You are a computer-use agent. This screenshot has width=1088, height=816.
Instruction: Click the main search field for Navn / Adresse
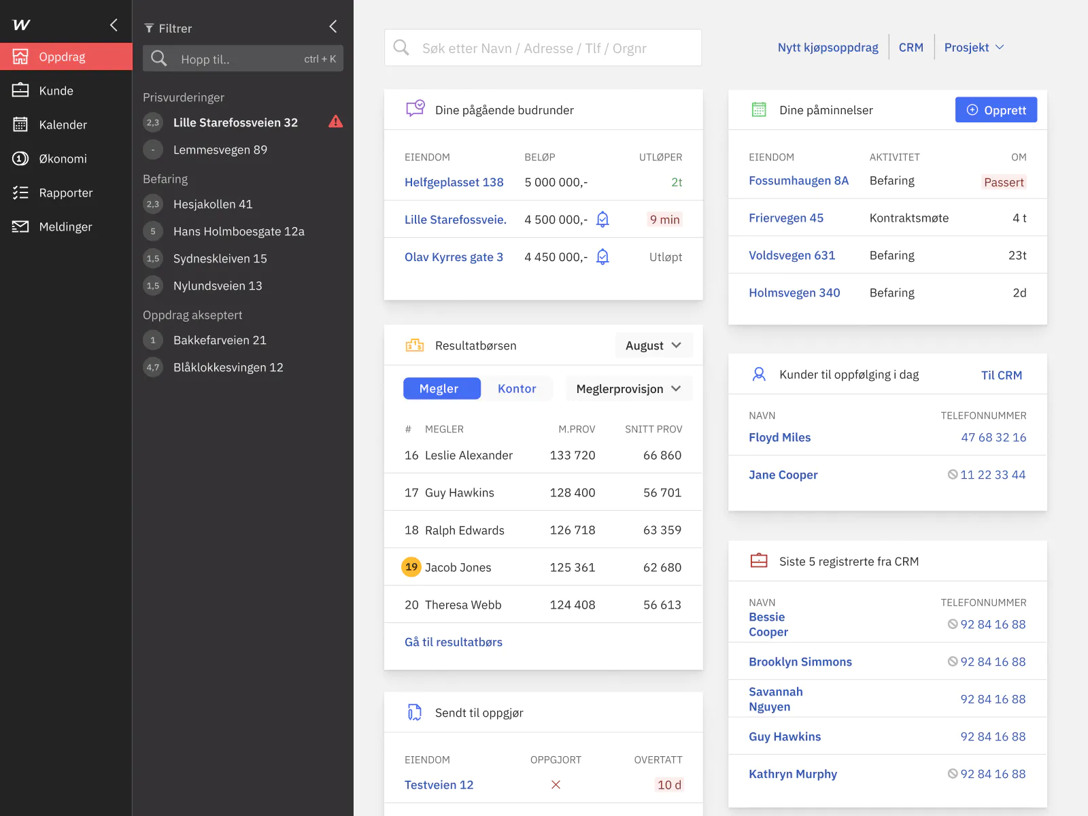point(543,48)
